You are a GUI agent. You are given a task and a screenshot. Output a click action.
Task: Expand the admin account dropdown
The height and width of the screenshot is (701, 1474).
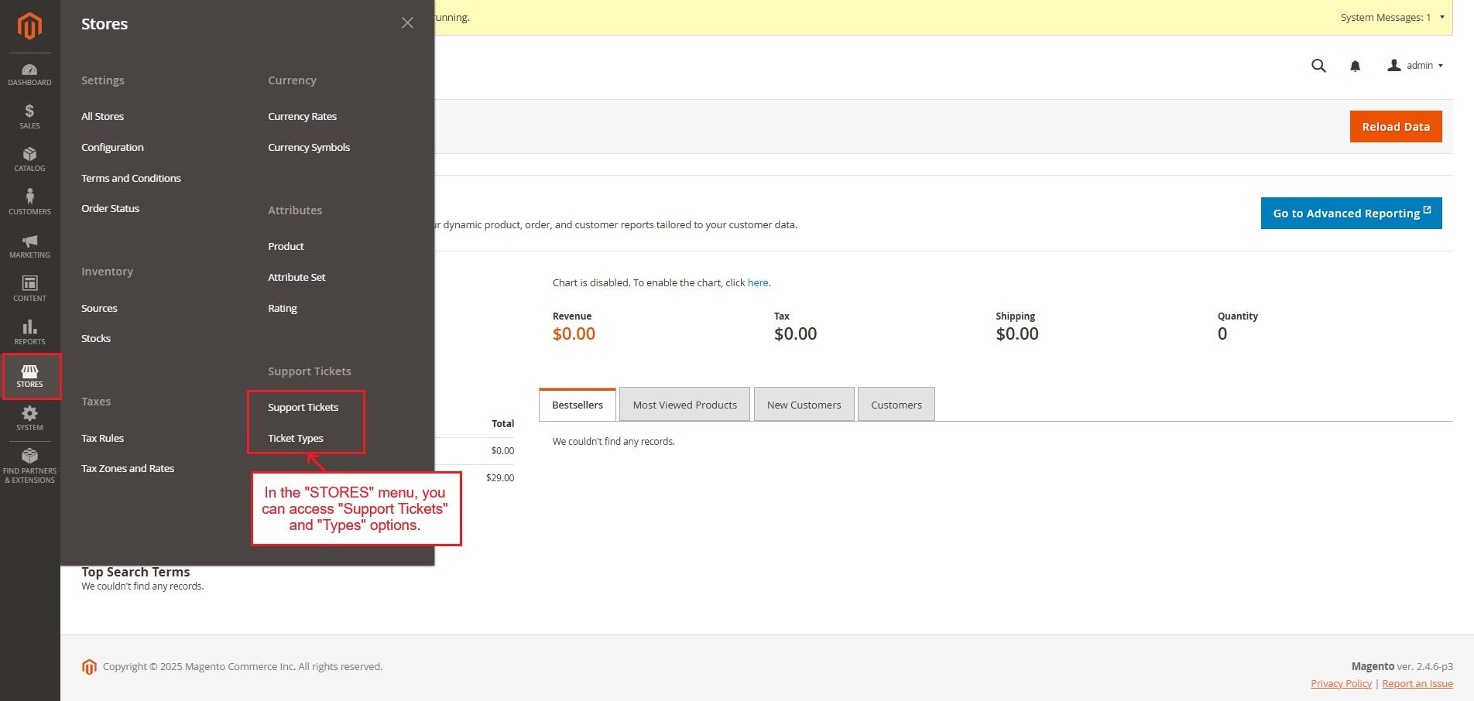[1415, 66]
